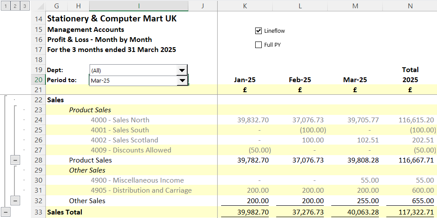Open the Dept dropdown arrow
Image resolution: width=437 pixels, height=218 pixels.
pyautogui.click(x=182, y=70)
